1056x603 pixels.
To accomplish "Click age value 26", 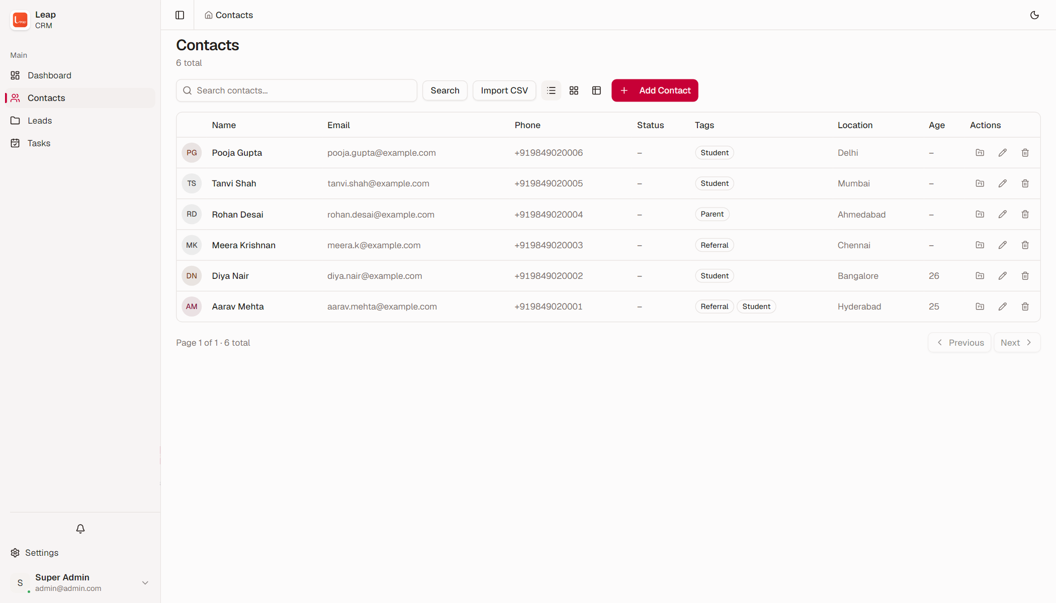I will [934, 276].
